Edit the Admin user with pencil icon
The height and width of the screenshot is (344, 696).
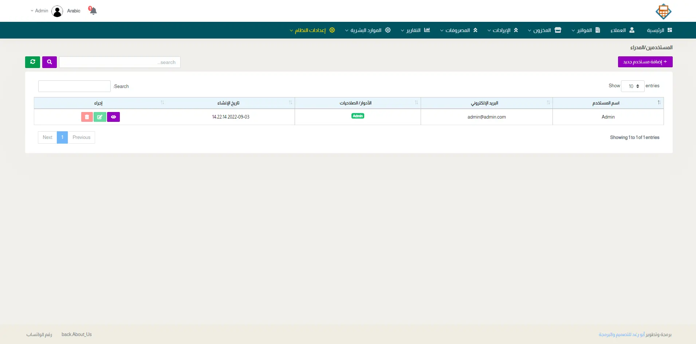100,117
